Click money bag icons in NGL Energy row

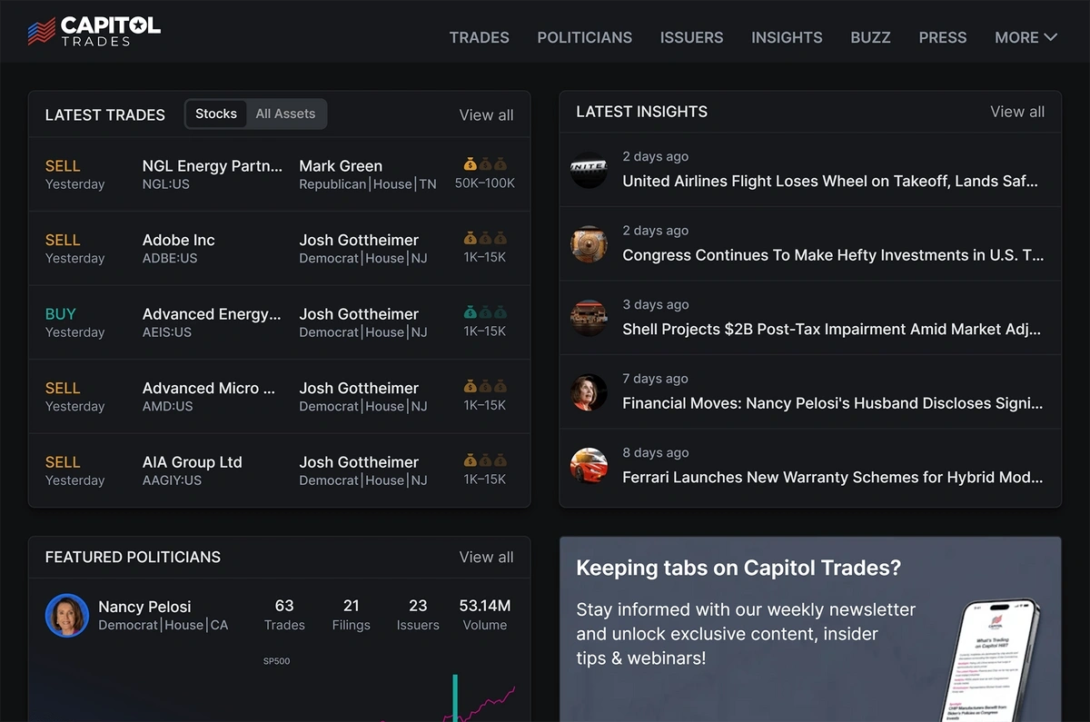point(485,164)
